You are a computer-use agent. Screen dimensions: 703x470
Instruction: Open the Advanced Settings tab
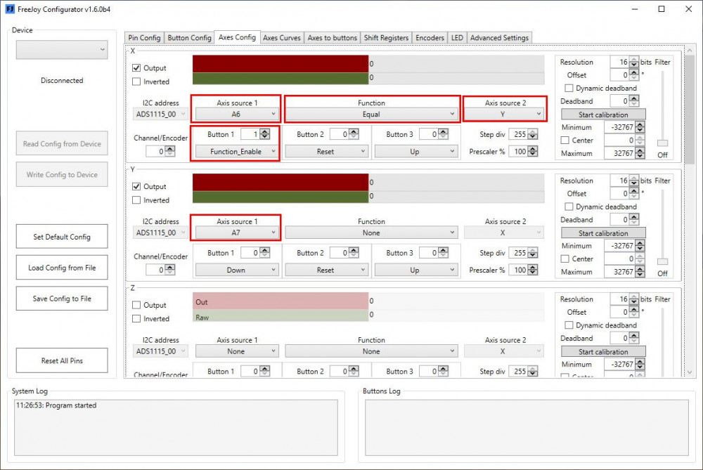[499, 38]
